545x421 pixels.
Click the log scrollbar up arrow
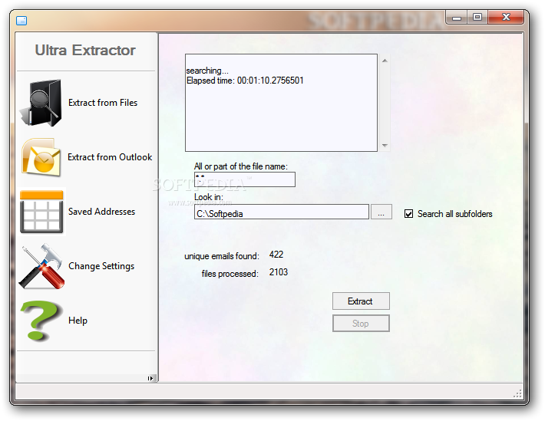pos(385,61)
